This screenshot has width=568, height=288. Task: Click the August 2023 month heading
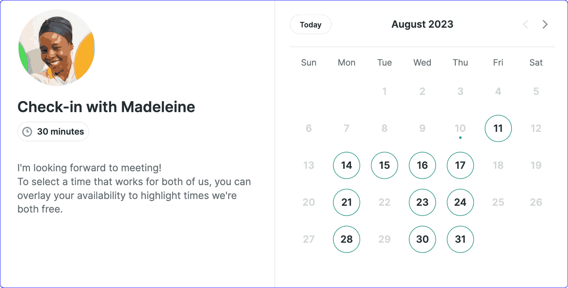(422, 25)
